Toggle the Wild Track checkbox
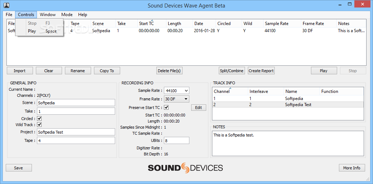The height and width of the screenshot is (184, 373). click(x=39, y=124)
